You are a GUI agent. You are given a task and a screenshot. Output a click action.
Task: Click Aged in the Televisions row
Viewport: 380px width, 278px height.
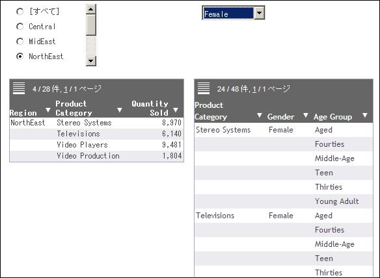(x=323, y=216)
